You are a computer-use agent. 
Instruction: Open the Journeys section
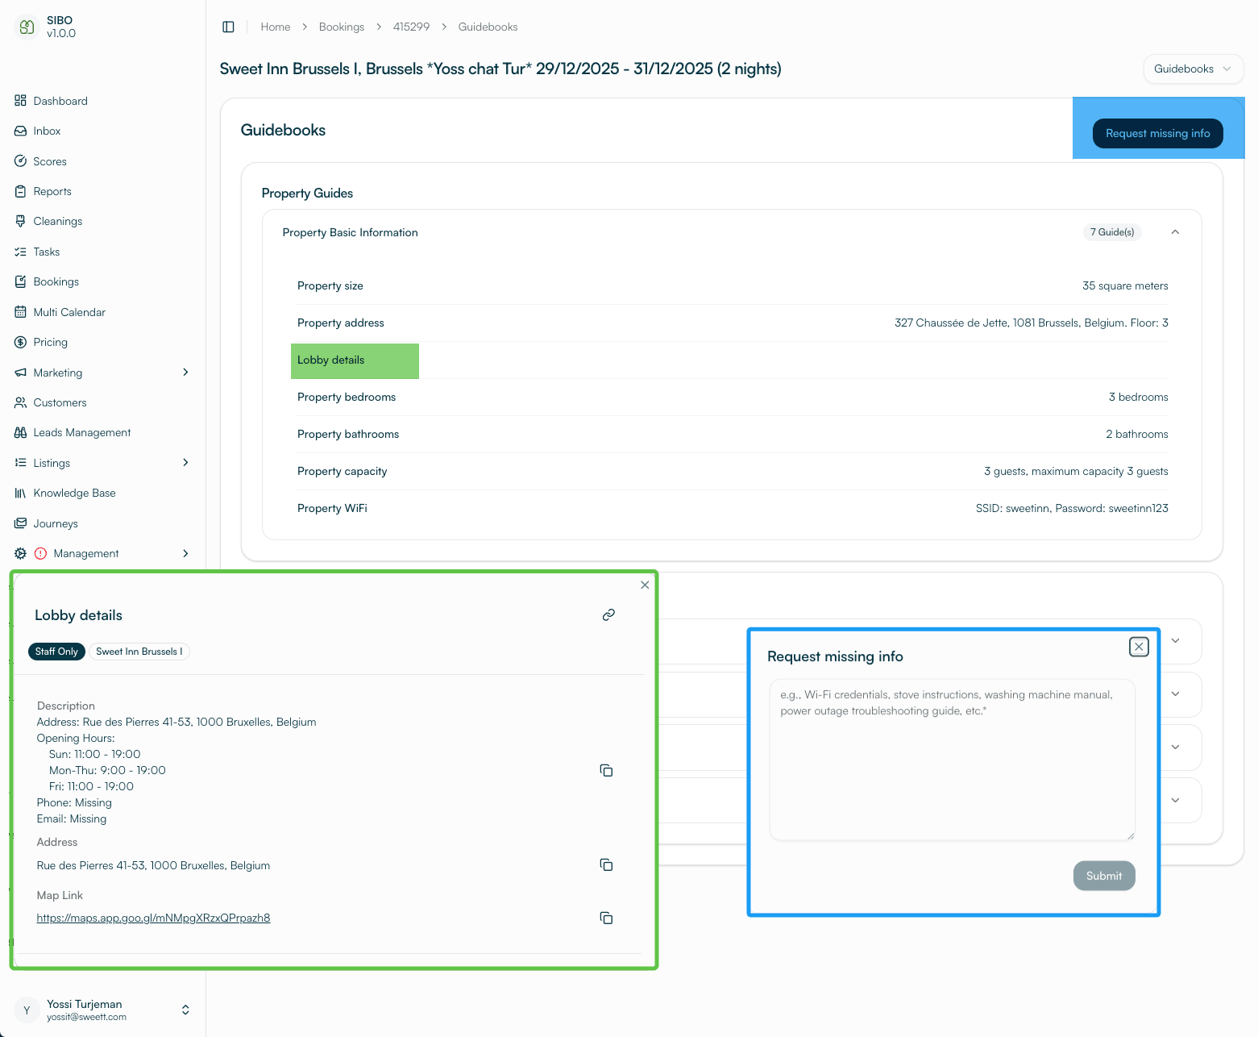click(55, 523)
